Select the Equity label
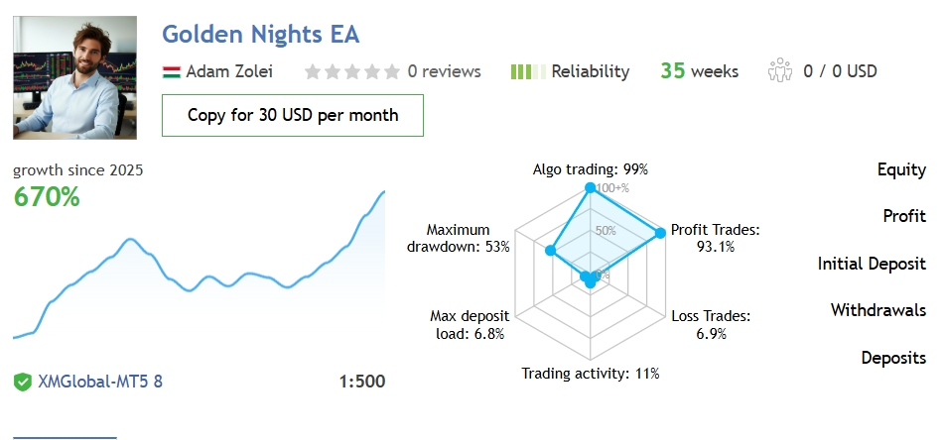The height and width of the screenshot is (440, 945). [901, 169]
